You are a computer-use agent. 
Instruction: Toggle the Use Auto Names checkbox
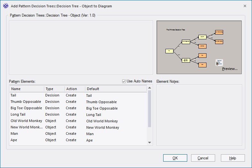click(124, 81)
